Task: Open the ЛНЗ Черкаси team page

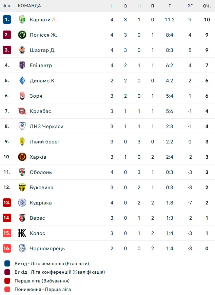Action: (46, 126)
